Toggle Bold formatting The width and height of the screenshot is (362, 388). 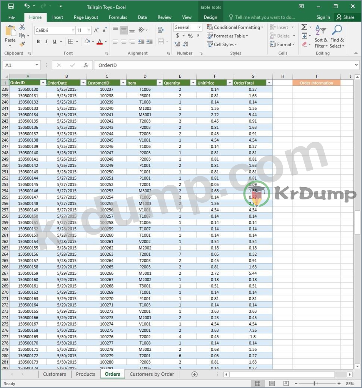point(38,42)
